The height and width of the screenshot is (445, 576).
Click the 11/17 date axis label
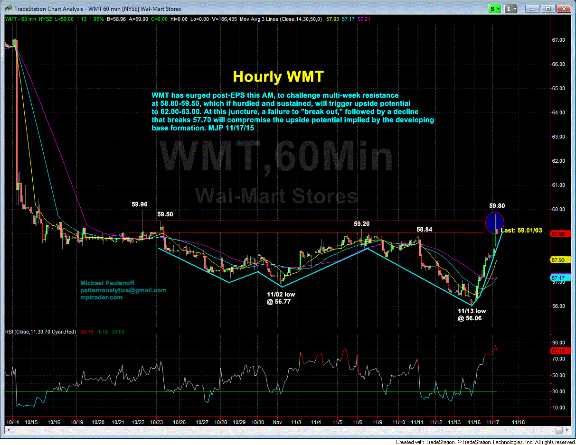point(493,422)
